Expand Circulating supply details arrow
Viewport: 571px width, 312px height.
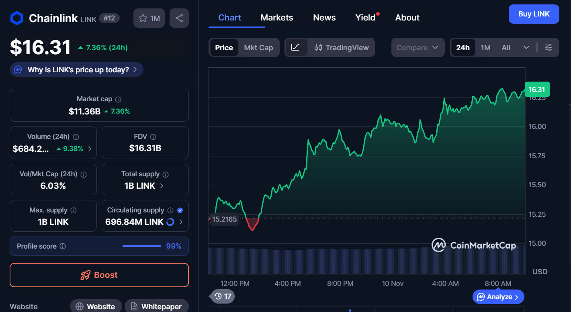tap(181, 221)
